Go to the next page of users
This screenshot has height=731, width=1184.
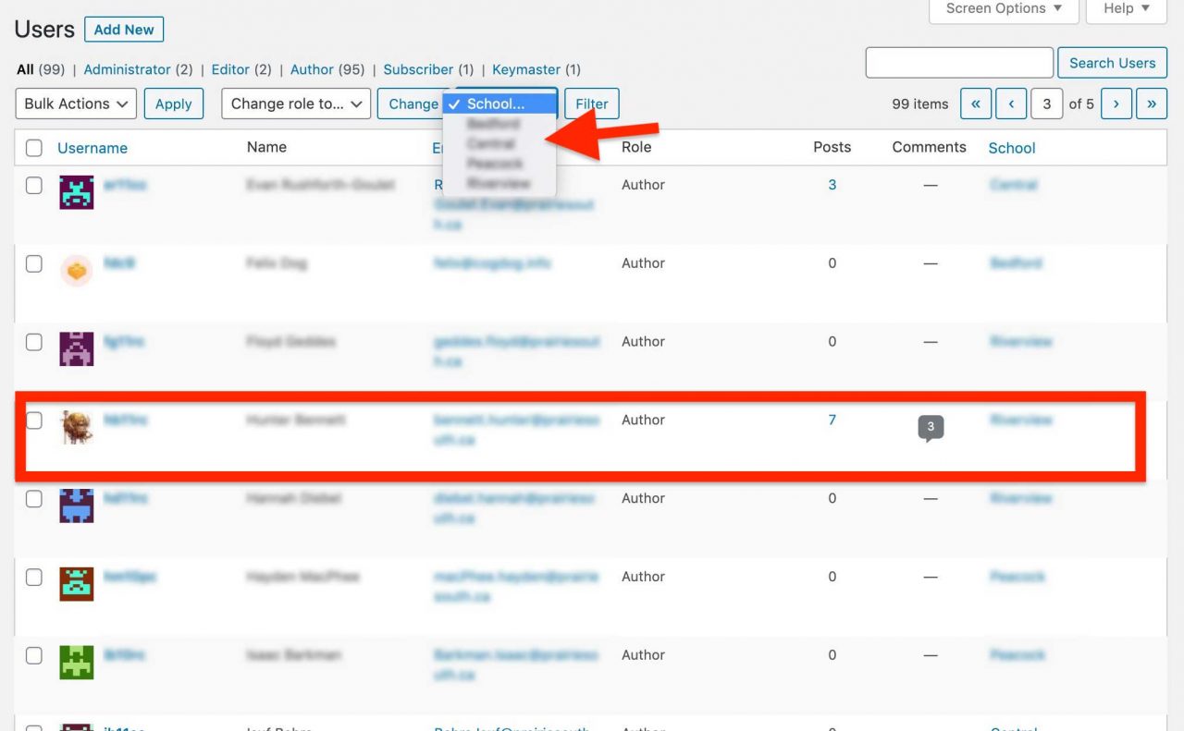(1116, 104)
